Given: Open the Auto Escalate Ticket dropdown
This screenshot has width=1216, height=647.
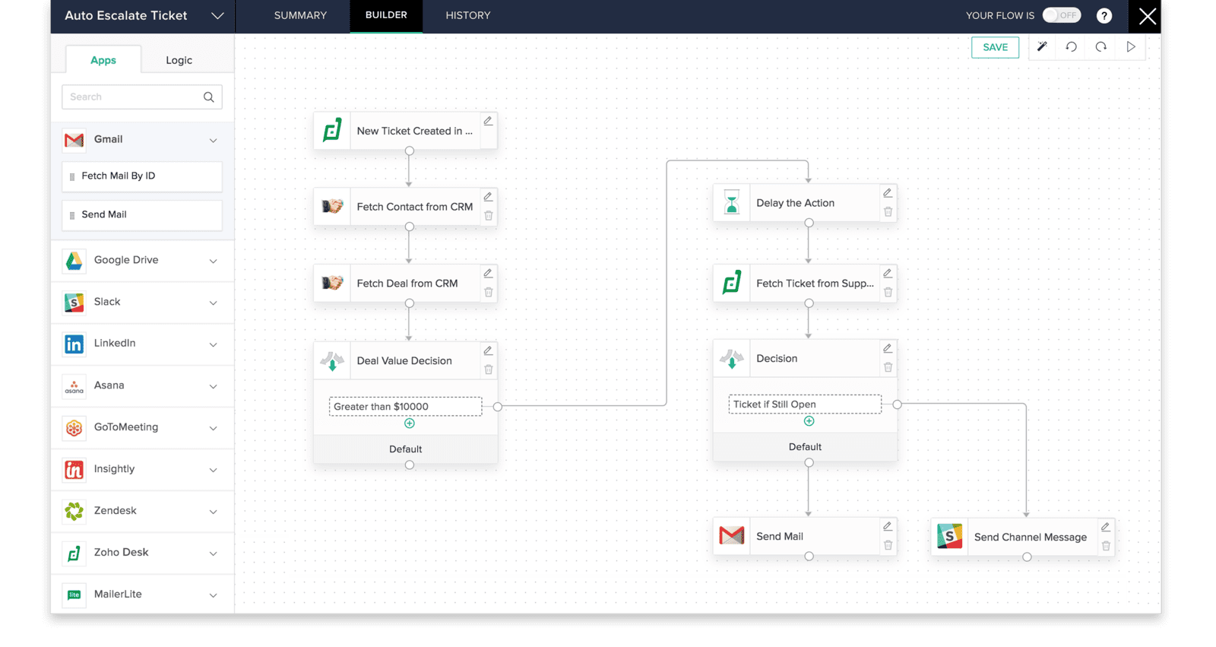Looking at the screenshot, I should pos(217,16).
